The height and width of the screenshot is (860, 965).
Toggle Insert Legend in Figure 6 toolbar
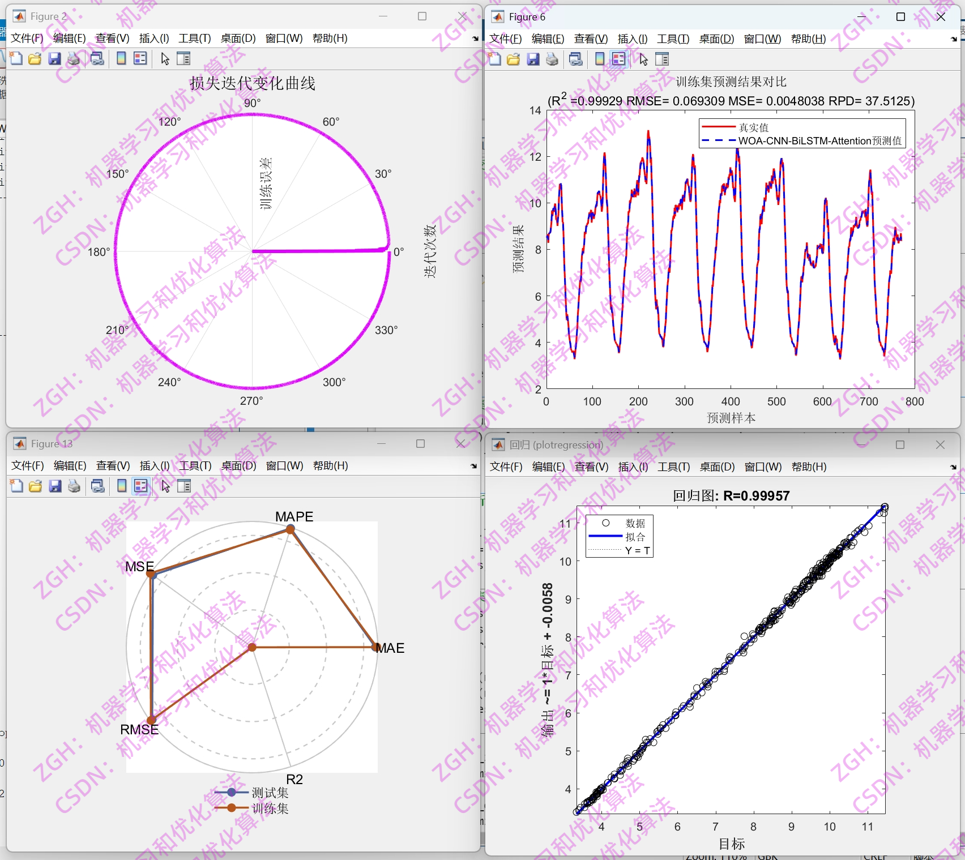(x=619, y=59)
